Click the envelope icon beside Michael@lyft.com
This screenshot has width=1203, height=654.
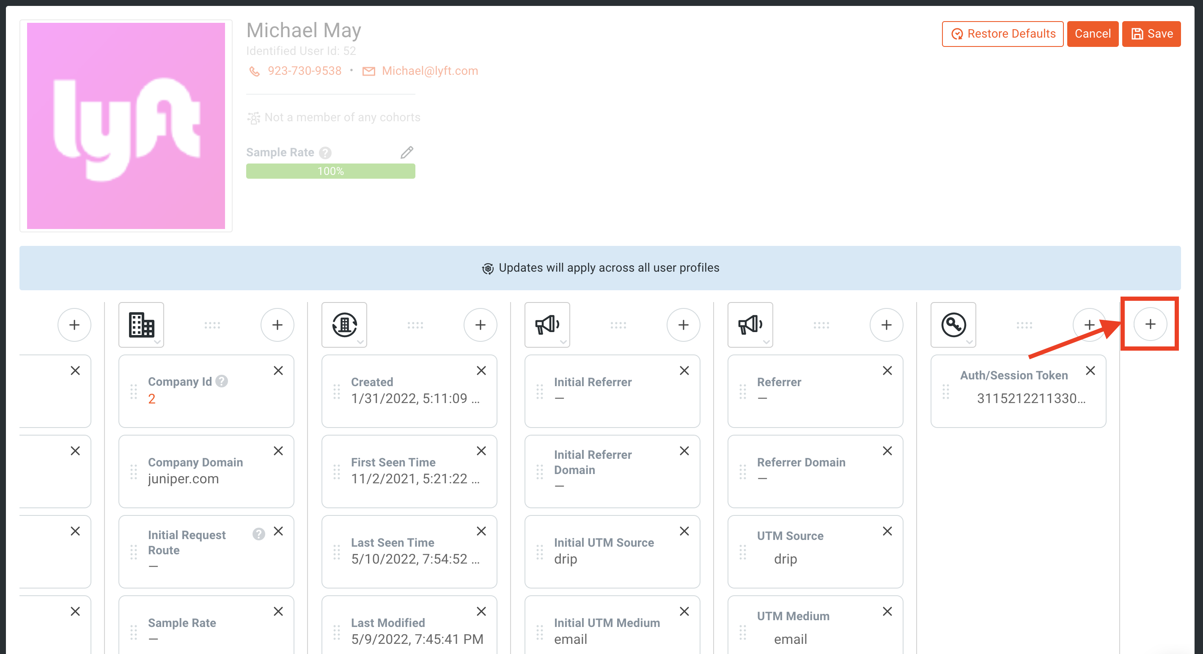369,71
